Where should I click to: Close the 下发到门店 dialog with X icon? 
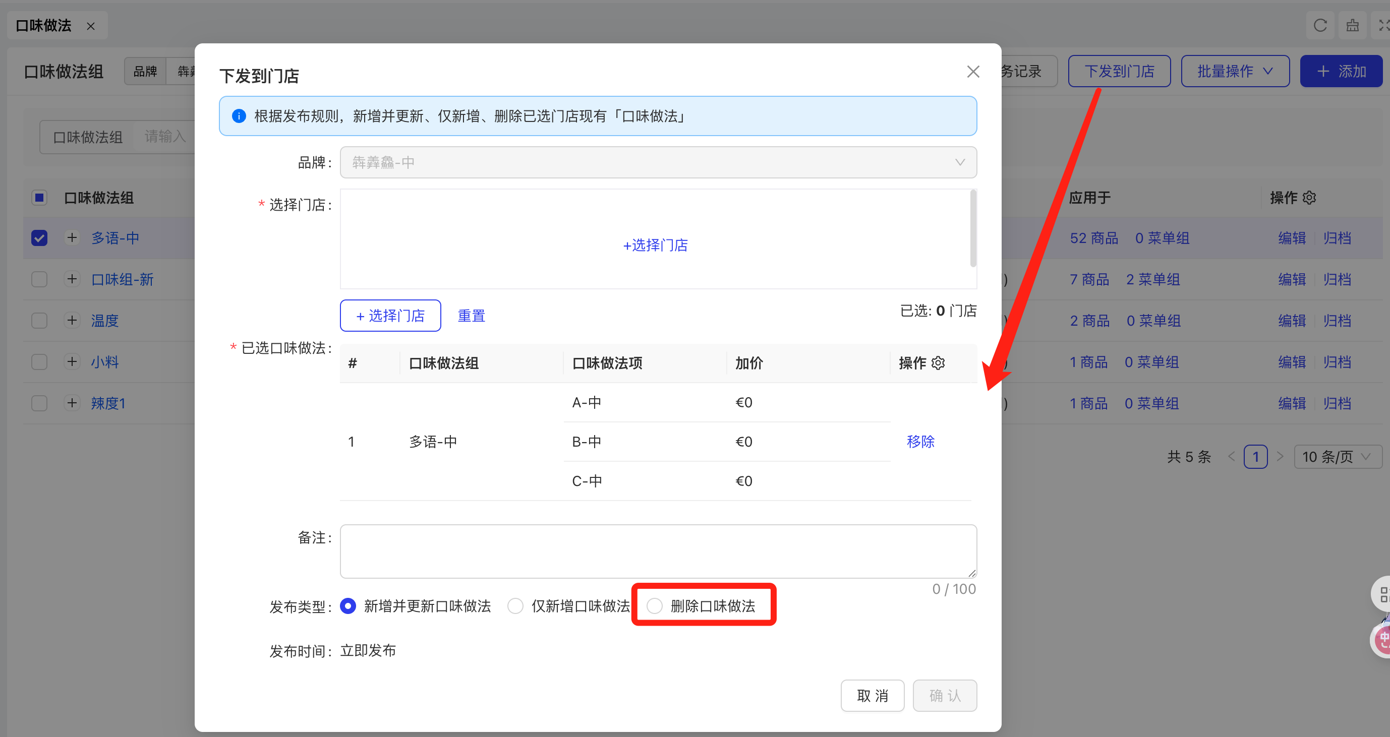point(973,72)
